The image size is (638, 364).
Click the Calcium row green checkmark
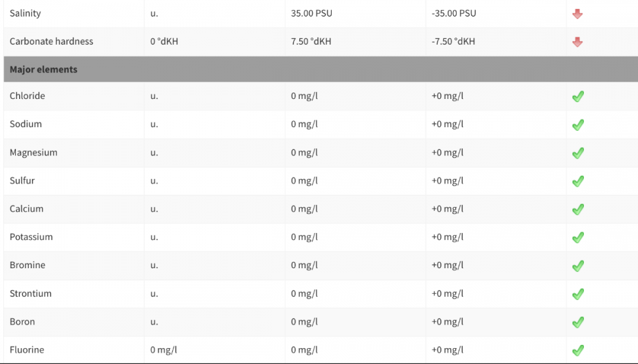click(578, 209)
